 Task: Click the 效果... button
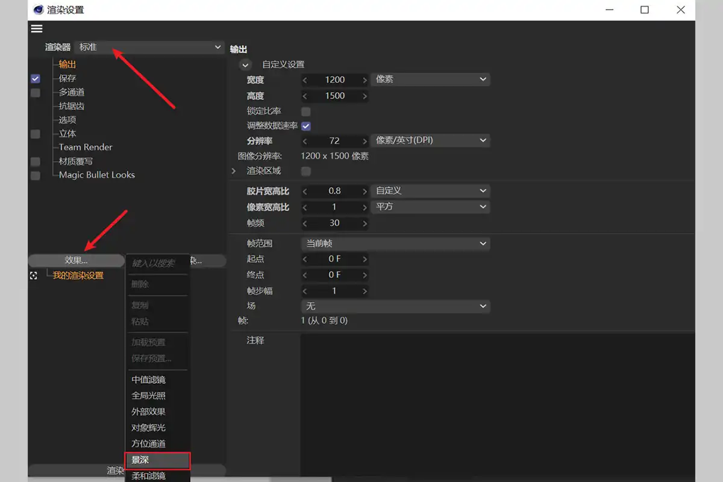pos(76,261)
